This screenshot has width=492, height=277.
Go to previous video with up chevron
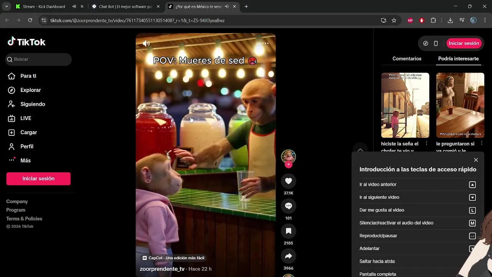(360, 150)
